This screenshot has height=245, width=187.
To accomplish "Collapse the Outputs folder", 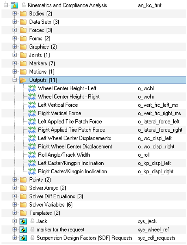I will pos(14,80).
